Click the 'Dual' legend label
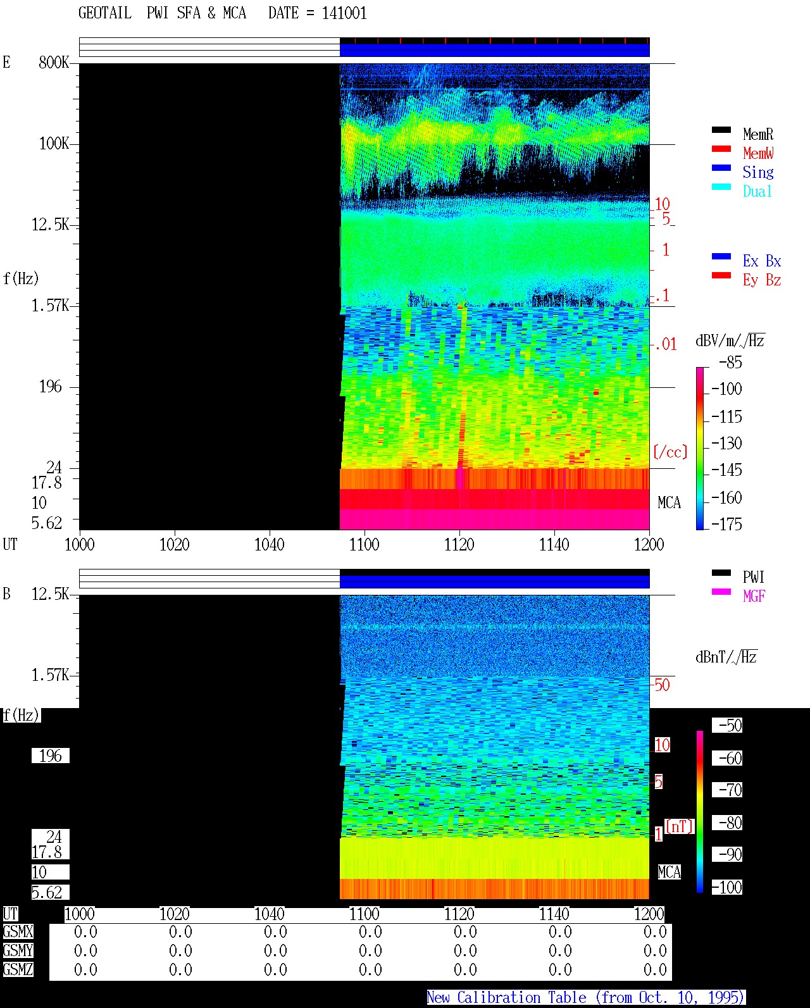Viewport: 810px width, 1008px height. (x=758, y=191)
